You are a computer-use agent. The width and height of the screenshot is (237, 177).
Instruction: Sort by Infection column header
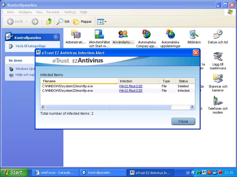click(139, 81)
